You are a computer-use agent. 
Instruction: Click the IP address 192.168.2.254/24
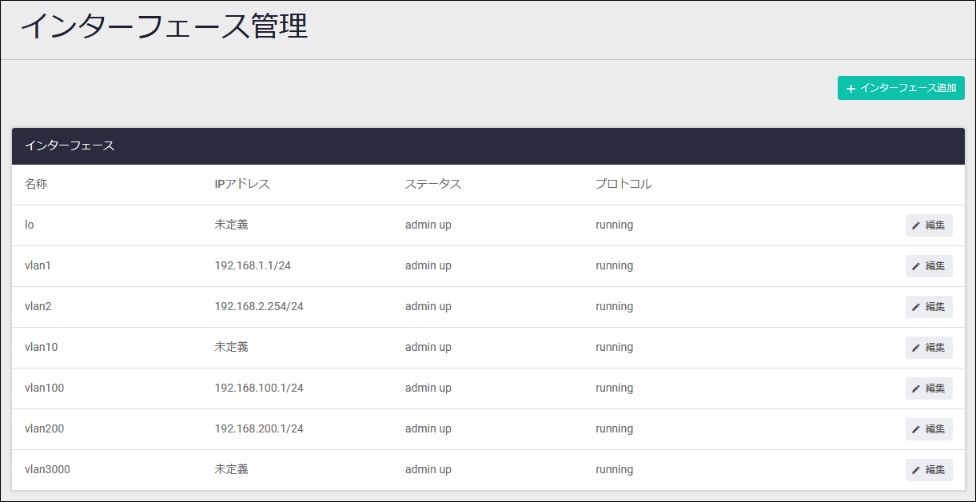click(x=259, y=306)
